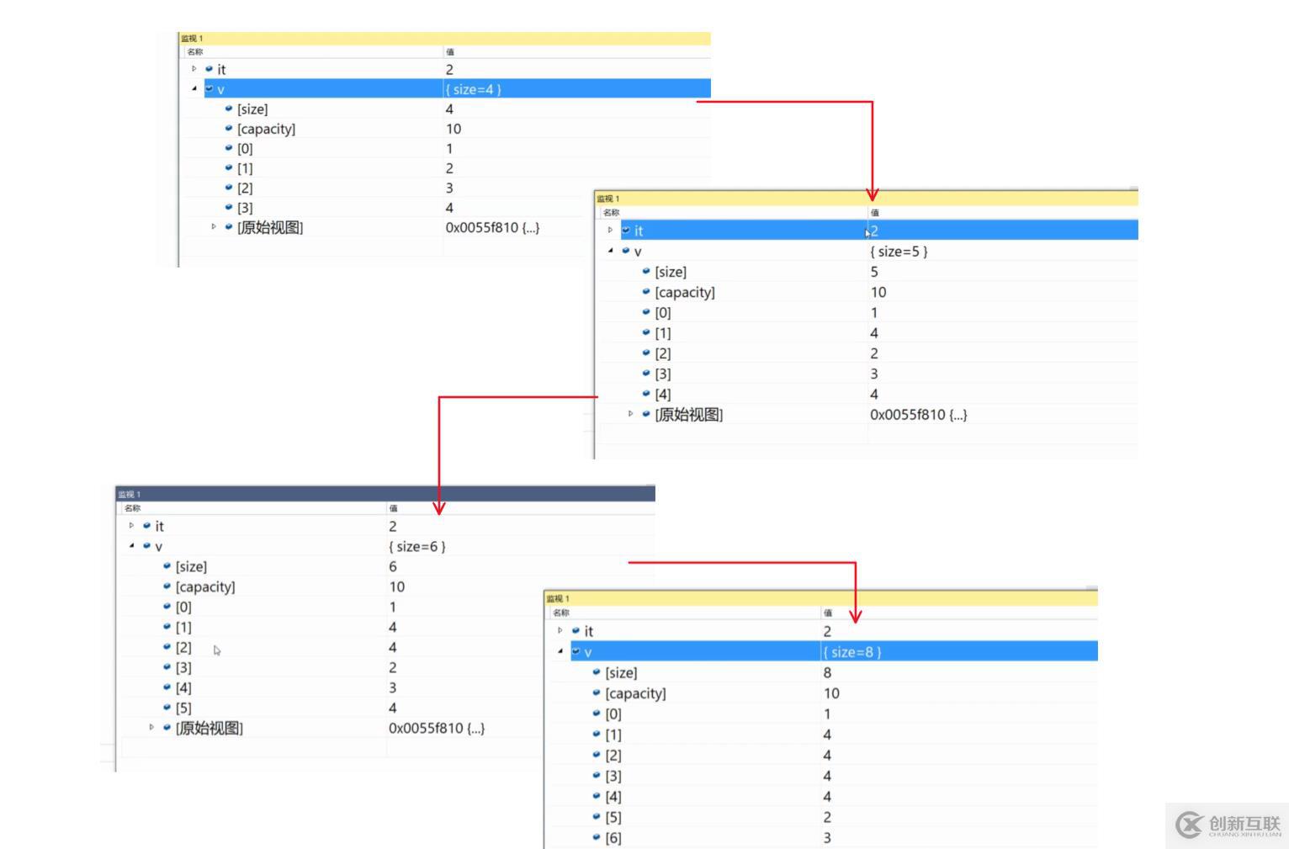This screenshot has width=1289, height=849.
Task: Click the 监视 1 title of the size=4 window
Action: pyautogui.click(x=193, y=38)
